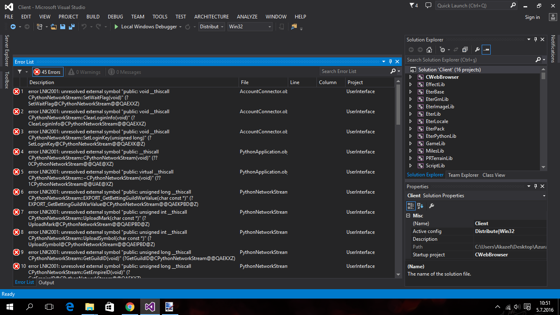Pin the Error List panel
560x315 pixels.
(390, 62)
